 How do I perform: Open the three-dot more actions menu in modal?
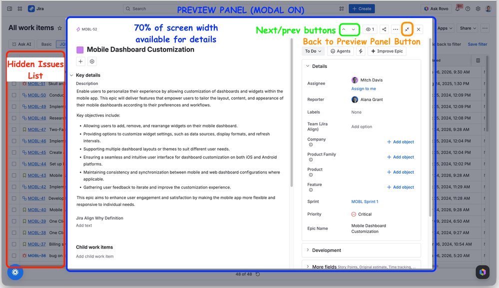click(395, 29)
